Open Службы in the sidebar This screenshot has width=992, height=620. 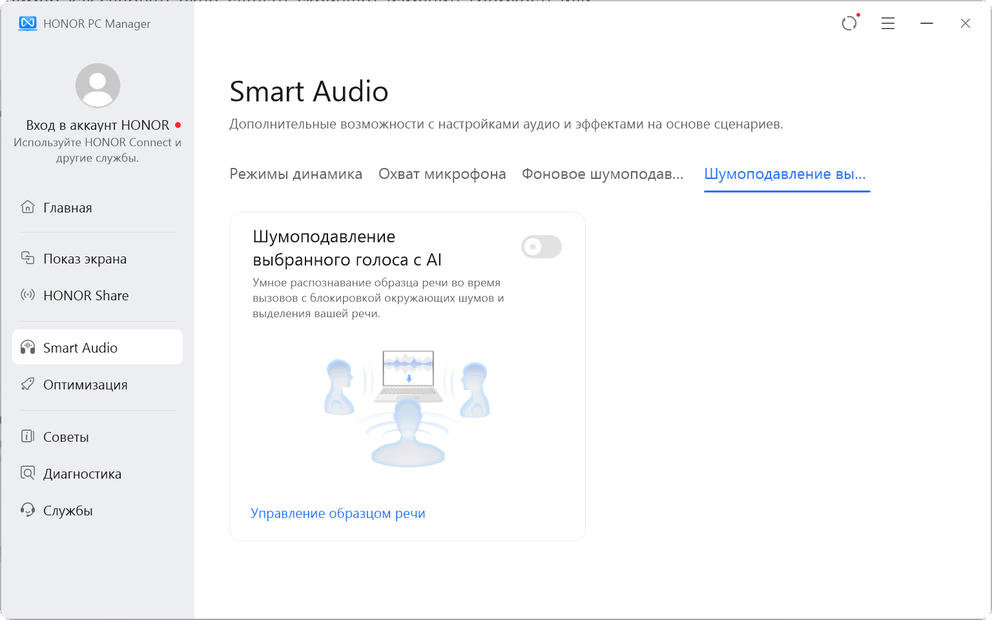(98, 510)
